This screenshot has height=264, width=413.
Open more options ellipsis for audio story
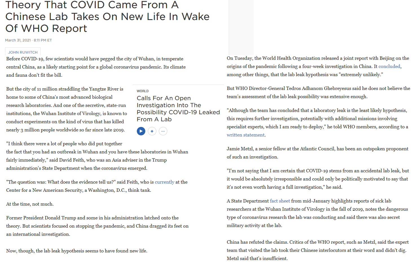pyautogui.click(x=163, y=131)
